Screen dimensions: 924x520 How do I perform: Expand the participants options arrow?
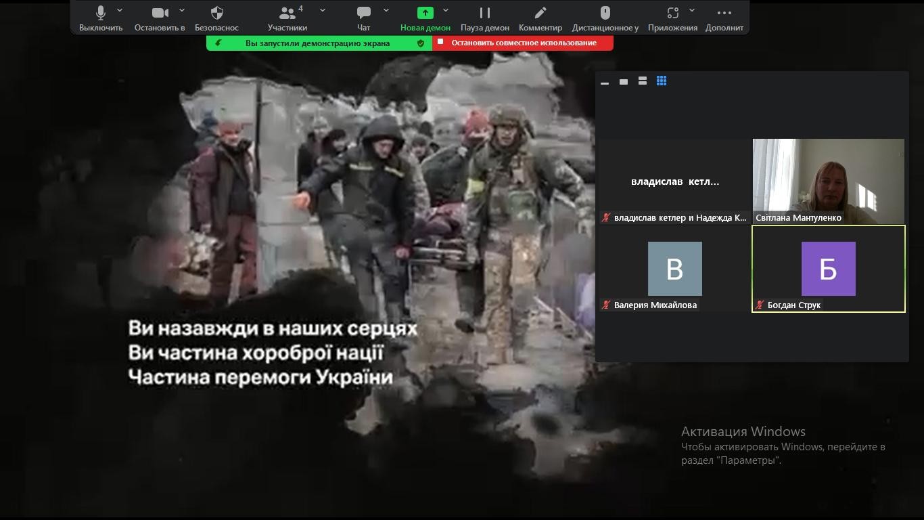coord(323,10)
